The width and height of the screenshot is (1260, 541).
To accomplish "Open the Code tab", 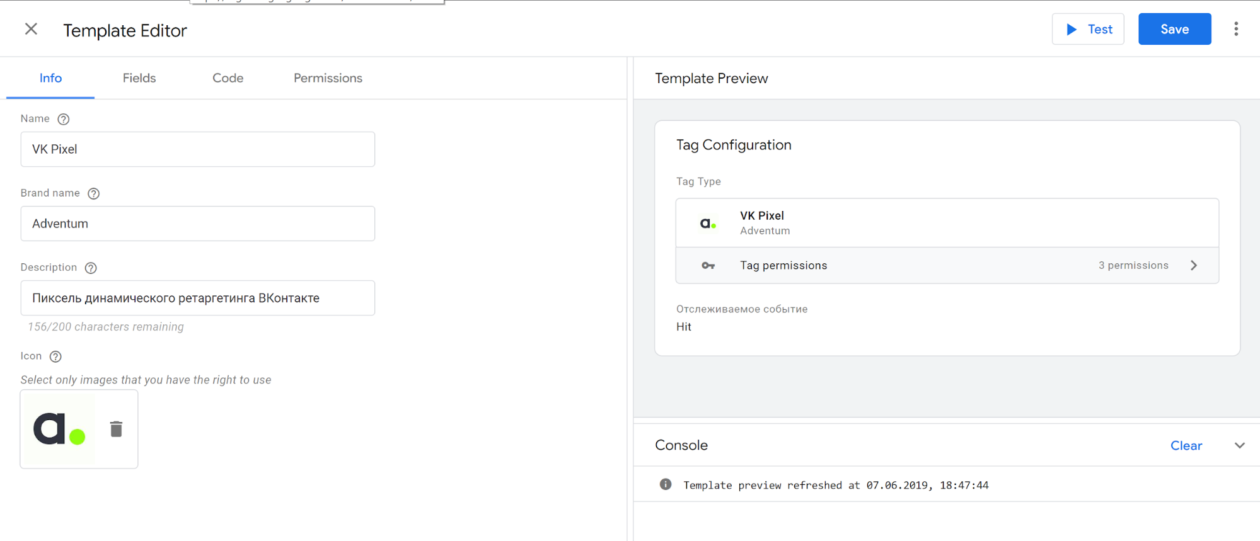I will pyautogui.click(x=228, y=78).
